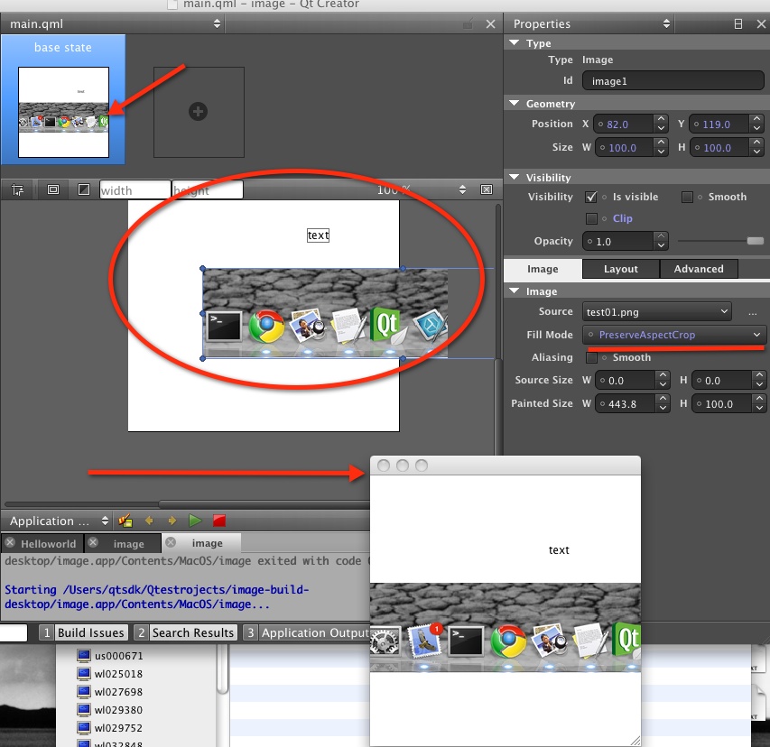Collapse the Type section
This screenshot has height=747, width=770.
(515, 42)
